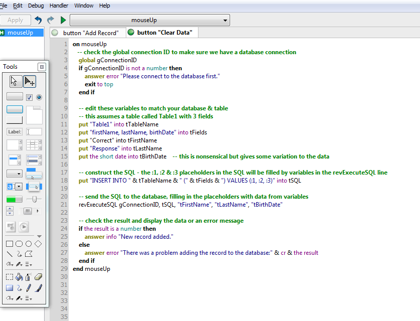Select the option menu button control

pos(15,174)
